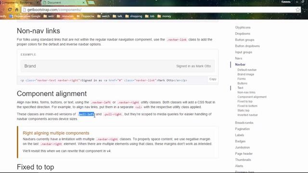Go to Buttons subsection in sidebar

click(242, 83)
